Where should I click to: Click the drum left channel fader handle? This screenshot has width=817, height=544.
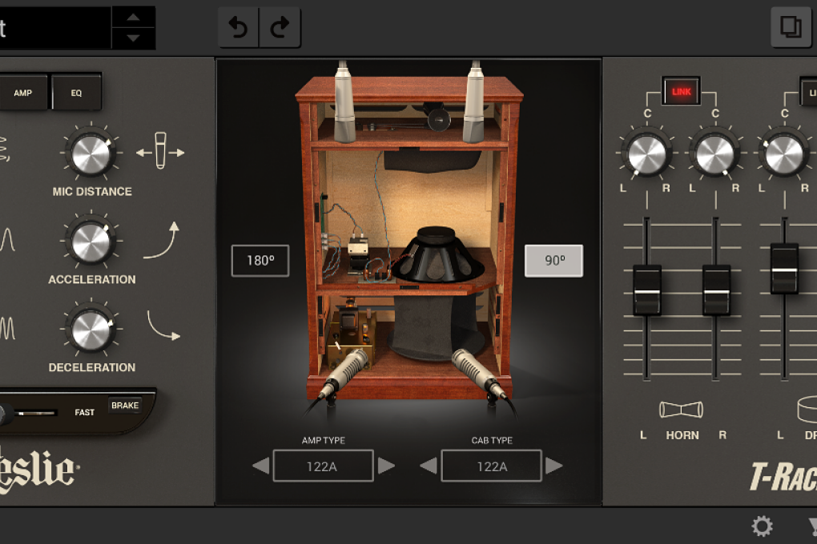[x=784, y=269]
